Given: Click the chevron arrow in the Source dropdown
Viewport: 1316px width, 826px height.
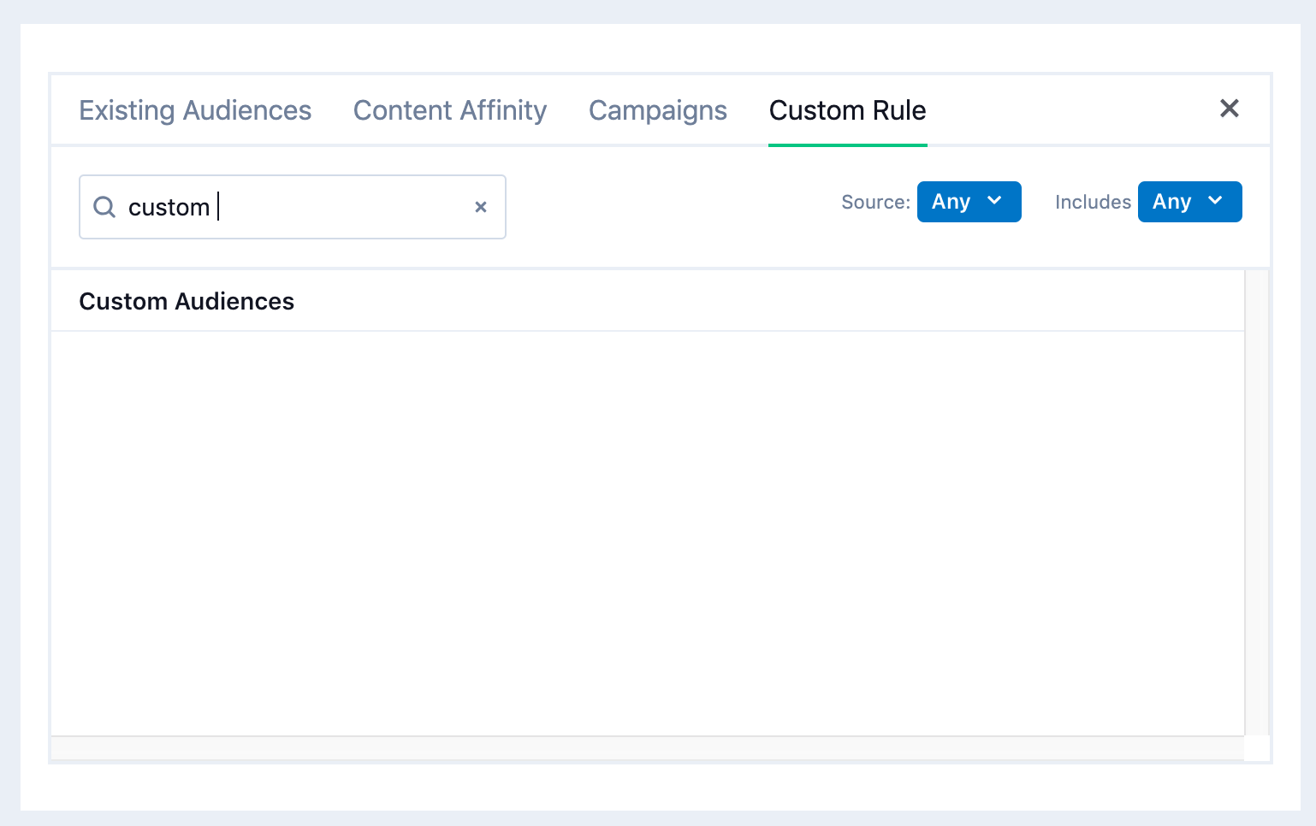Looking at the screenshot, I should coord(994,201).
